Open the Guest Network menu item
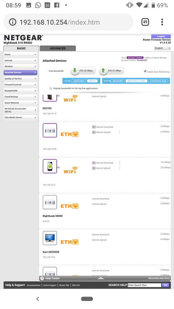 (x=20, y=103)
